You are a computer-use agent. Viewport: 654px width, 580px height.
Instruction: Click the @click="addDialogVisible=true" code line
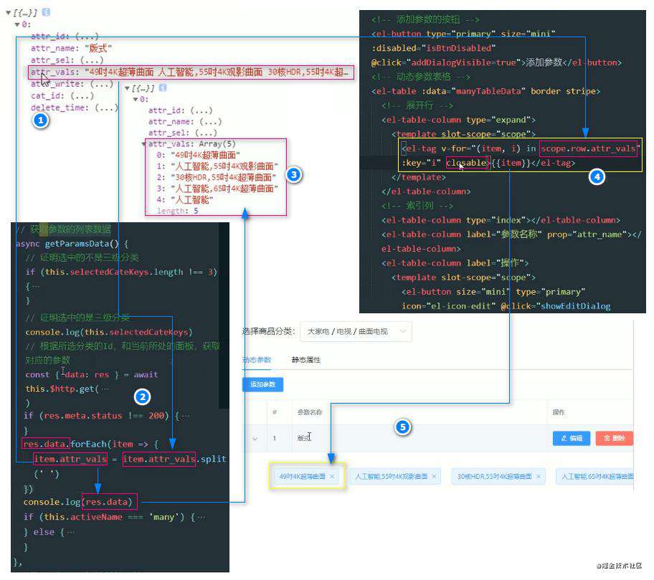coord(496,62)
